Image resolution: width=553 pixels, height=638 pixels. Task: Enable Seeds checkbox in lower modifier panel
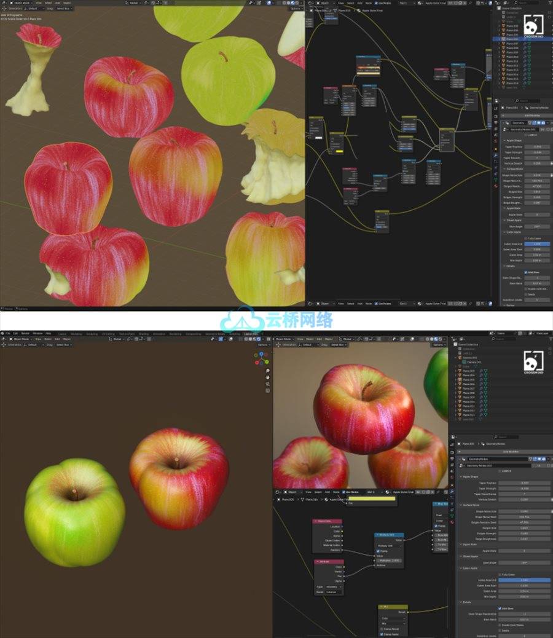click(500, 630)
